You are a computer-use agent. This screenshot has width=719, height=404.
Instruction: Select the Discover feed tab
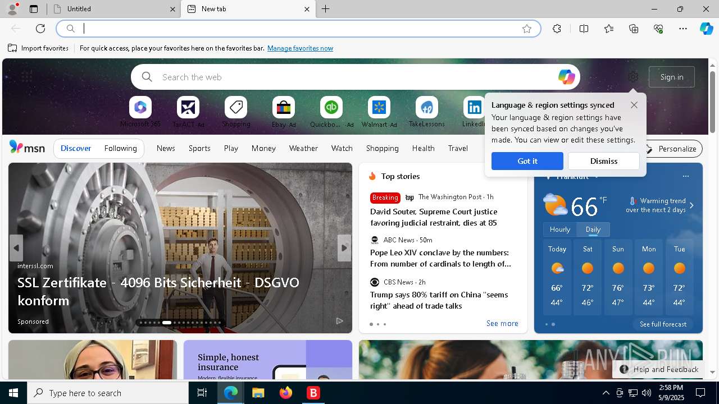point(76,149)
